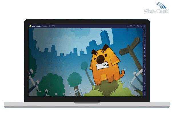
Task: Click the circular sync icon in sidebar
Action: coord(145,74)
